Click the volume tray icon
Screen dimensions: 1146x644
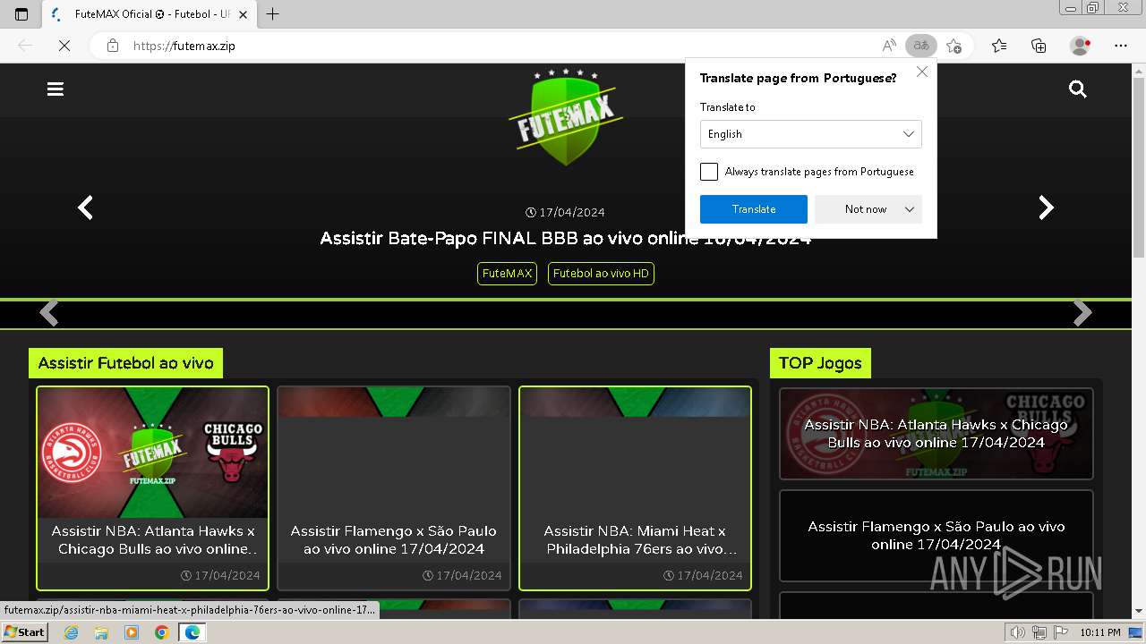1018,632
